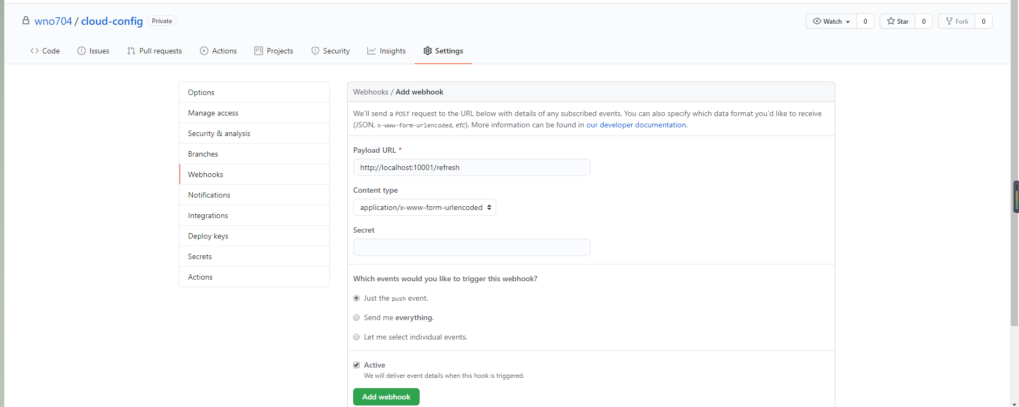The width and height of the screenshot is (1019, 407).
Task: Click the Actions play icon
Action: tap(204, 51)
